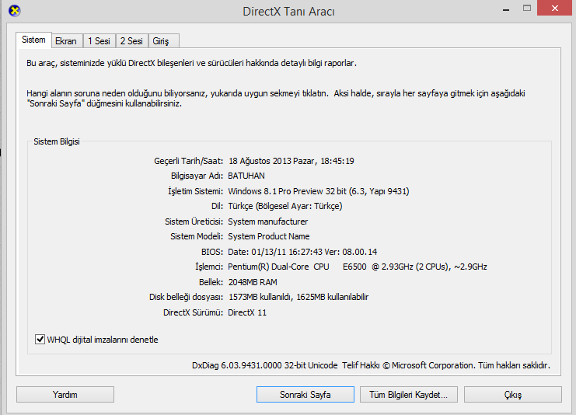Click Tüm Bilgileri Kaydet button
The width and height of the screenshot is (576, 415).
[x=409, y=395]
